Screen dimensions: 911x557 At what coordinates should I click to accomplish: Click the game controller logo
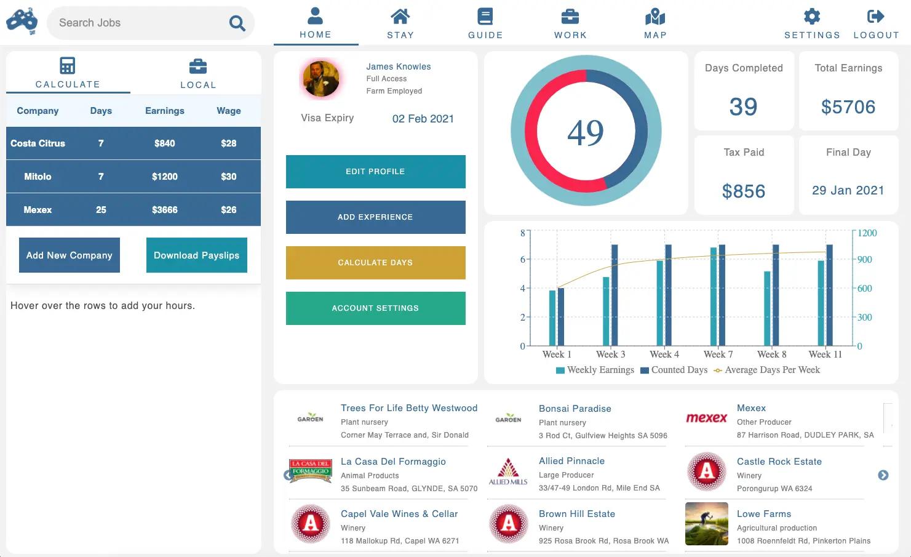(x=22, y=21)
